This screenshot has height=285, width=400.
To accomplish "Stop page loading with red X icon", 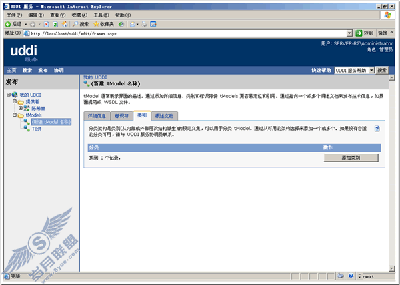I will pyautogui.click(x=47, y=25).
